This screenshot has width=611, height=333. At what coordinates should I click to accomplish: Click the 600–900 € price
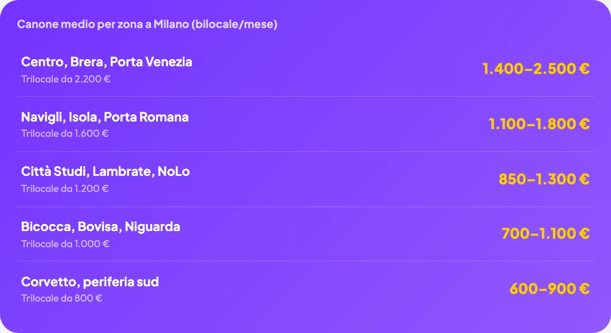[549, 288]
